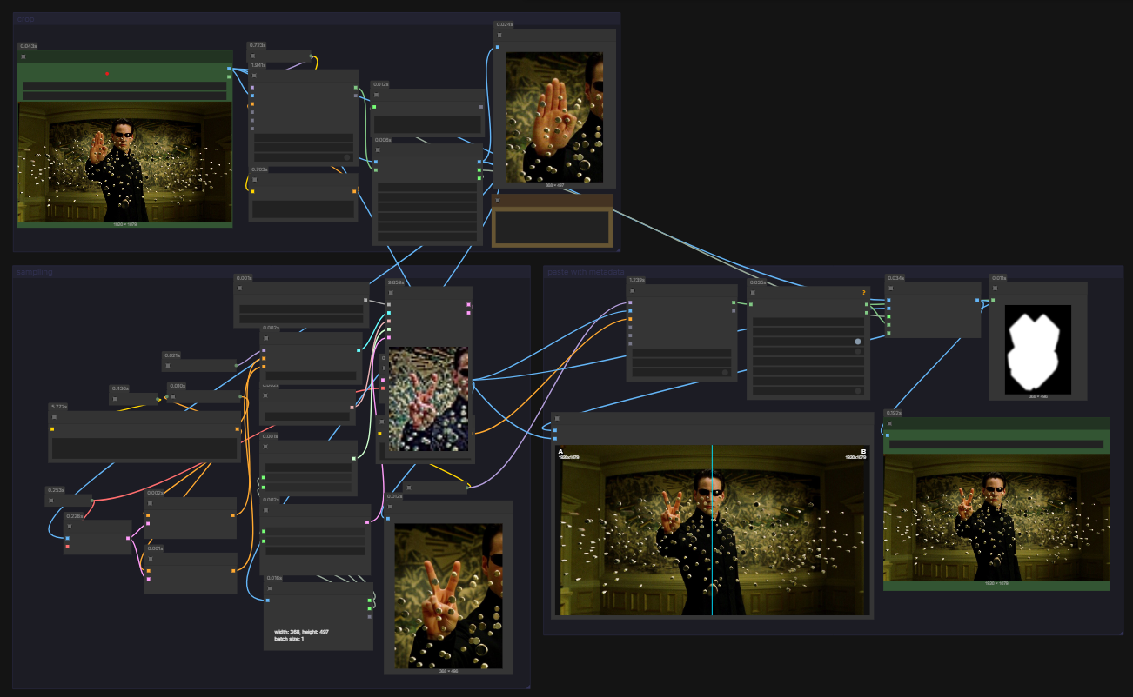Collapse the hand preview node timed 0.012s
Screen dimensions: 1133x697
click(389, 507)
